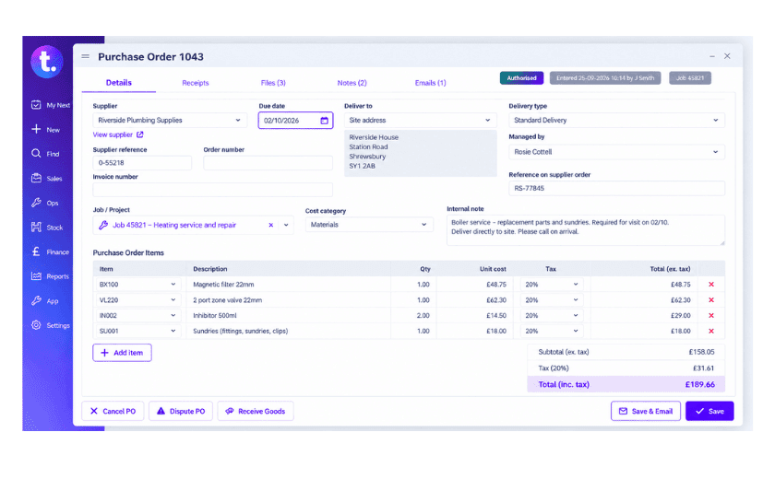Switch to the Notes (2) tab

[352, 83]
